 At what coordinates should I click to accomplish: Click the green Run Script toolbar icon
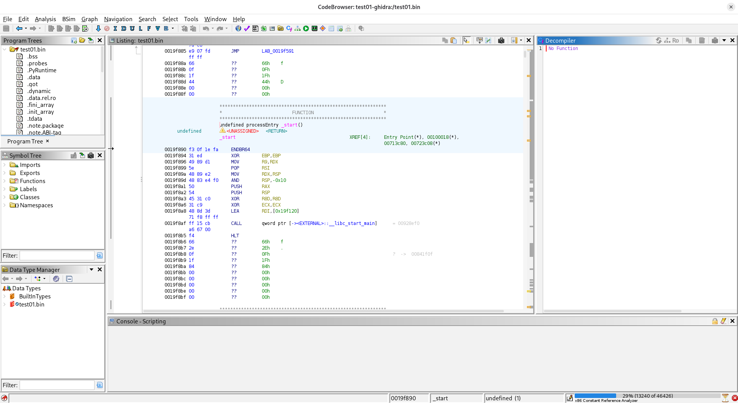306,28
